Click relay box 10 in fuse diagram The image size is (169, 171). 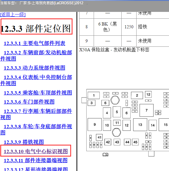pos(107,125)
